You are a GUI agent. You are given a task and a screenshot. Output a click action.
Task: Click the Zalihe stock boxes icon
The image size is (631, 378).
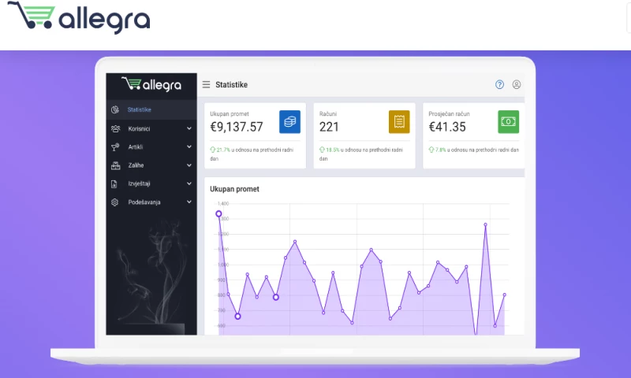(x=115, y=165)
